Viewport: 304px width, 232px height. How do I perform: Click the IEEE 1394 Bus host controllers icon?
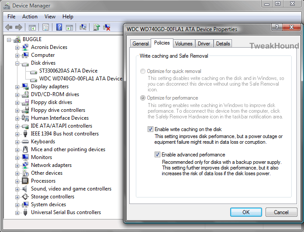coord(25,134)
